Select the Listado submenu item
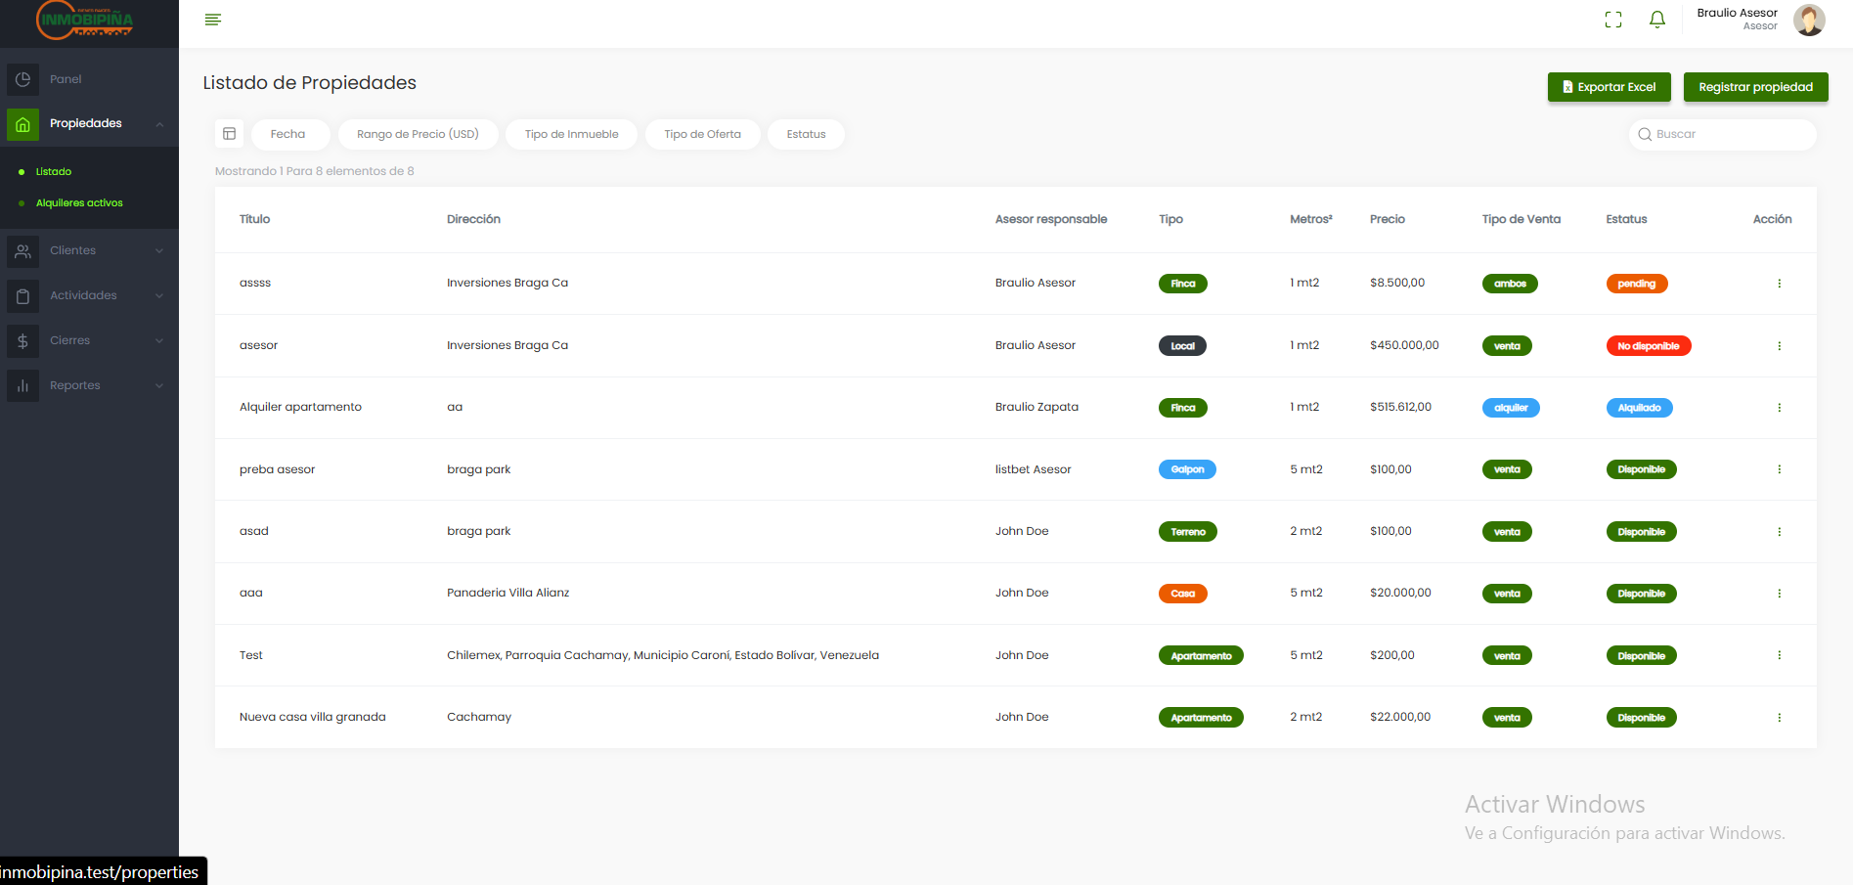Screen dimensions: 1853x885 (54, 172)
